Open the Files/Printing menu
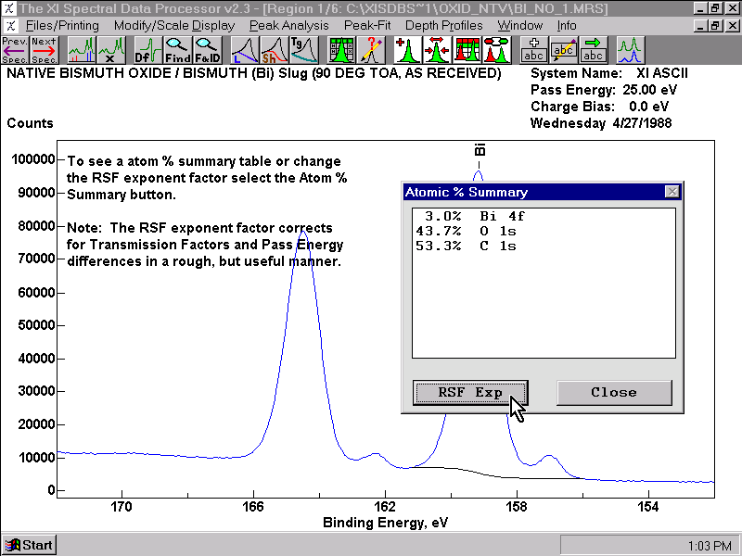 (62, 26)
